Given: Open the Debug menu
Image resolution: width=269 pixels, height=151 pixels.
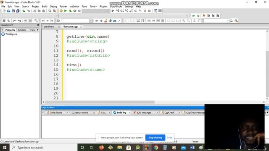Looking at the screenshot, I should [x=53, y=6].
